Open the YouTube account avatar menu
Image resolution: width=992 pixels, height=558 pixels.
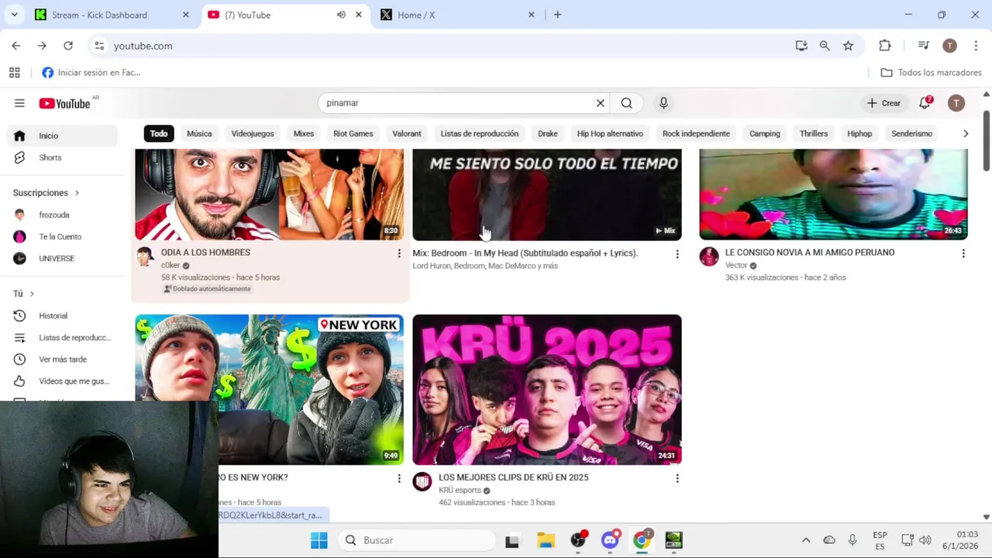coord(956,103)
